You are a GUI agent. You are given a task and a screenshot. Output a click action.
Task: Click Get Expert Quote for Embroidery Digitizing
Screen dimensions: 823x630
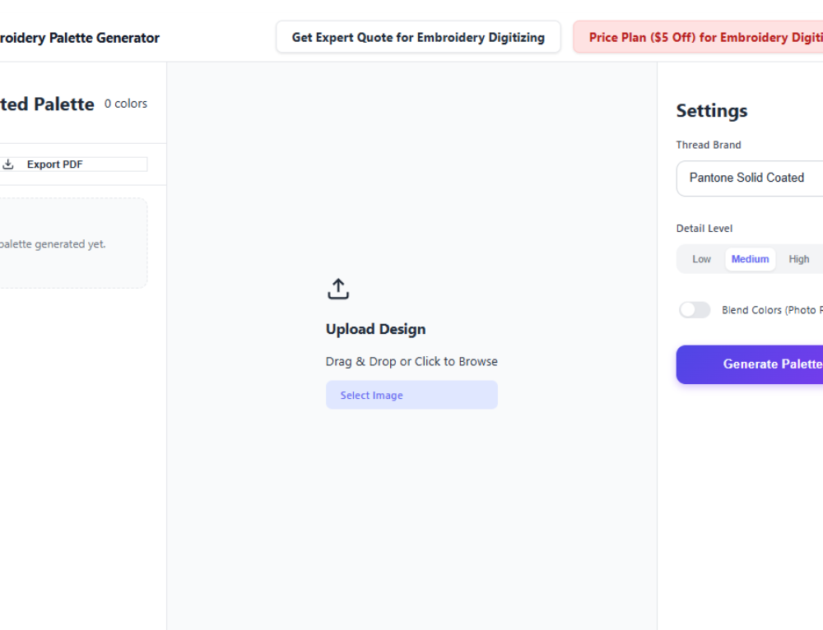(x=418, y=37)
